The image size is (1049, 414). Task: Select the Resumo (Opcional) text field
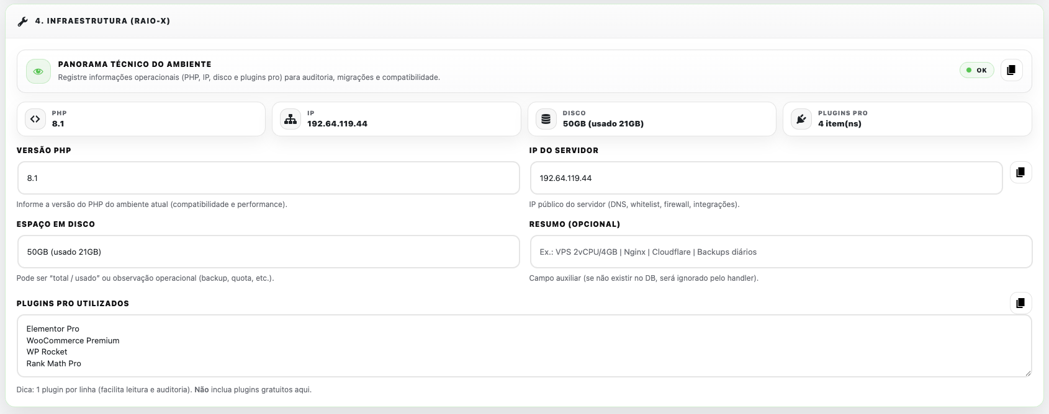pyautogui.click(x=780, y=252)
